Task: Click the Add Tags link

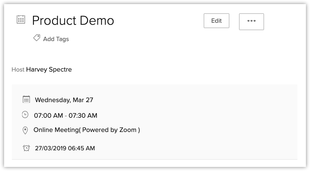Action: pyautogui.click(x=56, y=39)
